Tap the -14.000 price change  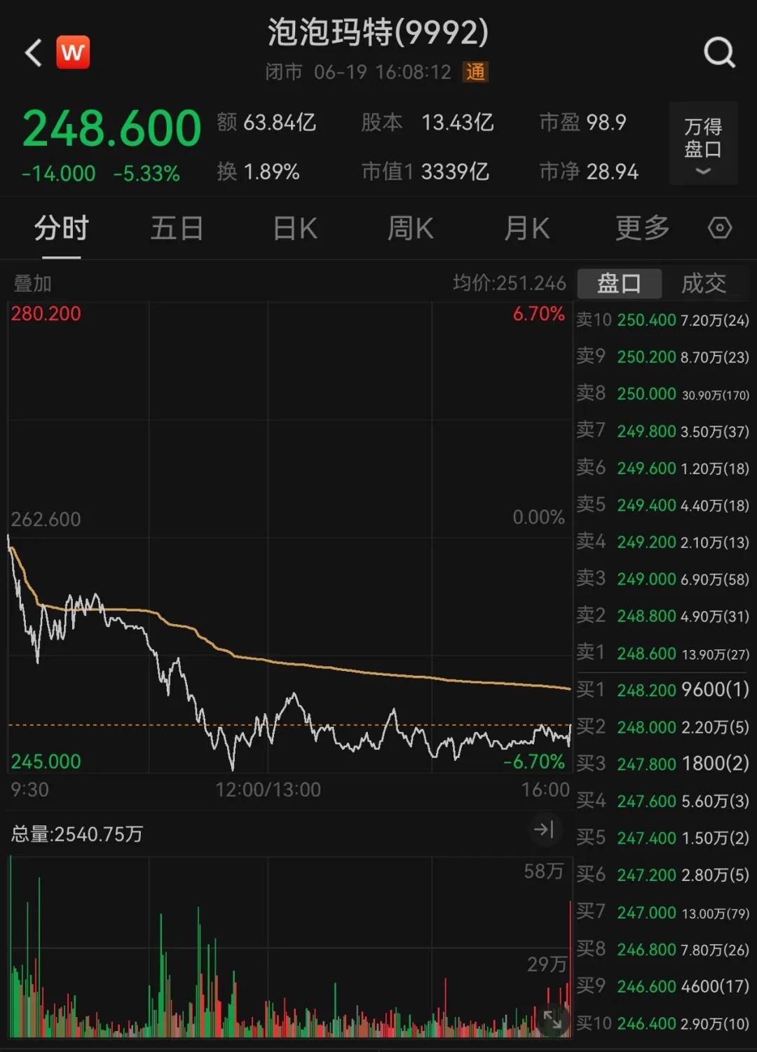[59, 174]
